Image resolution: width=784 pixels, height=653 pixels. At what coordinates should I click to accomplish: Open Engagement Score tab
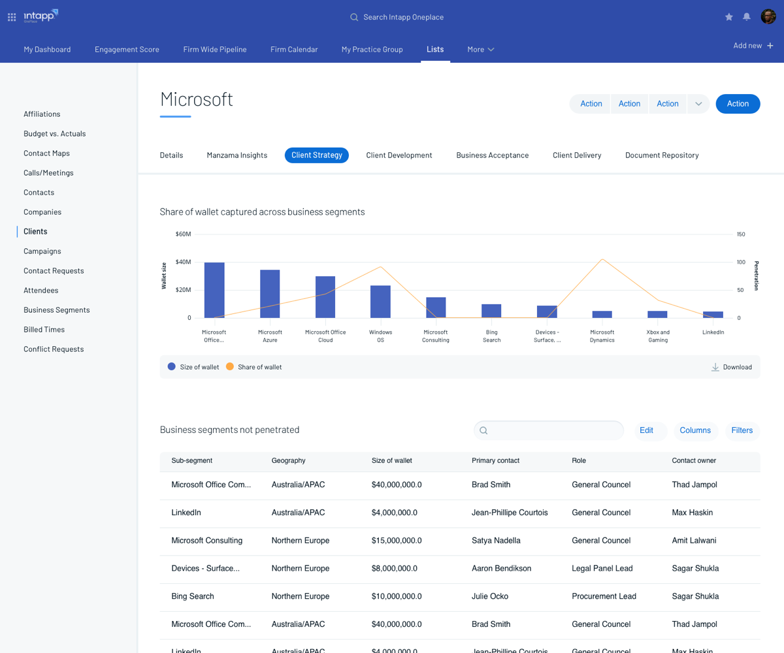127,50
